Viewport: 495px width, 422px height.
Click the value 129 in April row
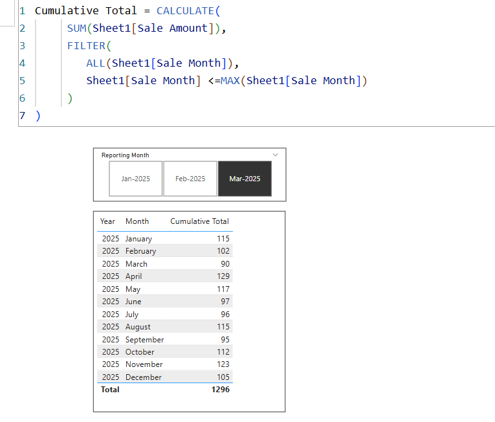pyautogui.click(x=223, y=276)
